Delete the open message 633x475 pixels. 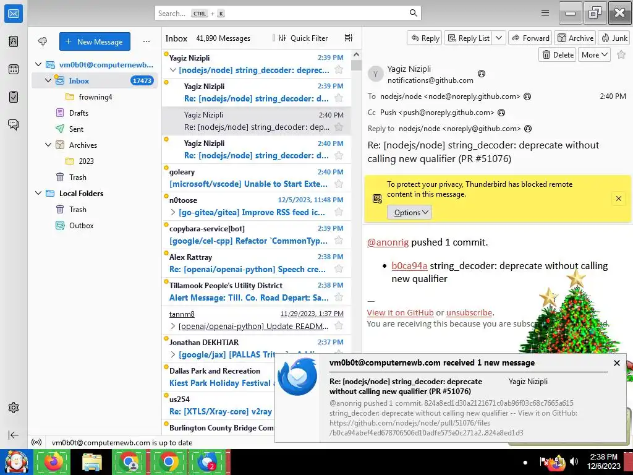tap(558, 54)
